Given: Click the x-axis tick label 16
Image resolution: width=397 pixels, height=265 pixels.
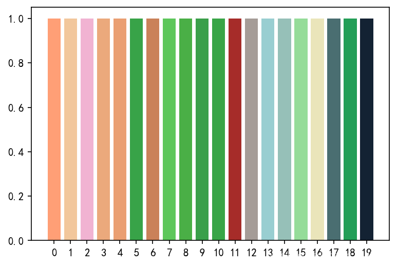Looking at the screenshot, I should click(317, 253).
